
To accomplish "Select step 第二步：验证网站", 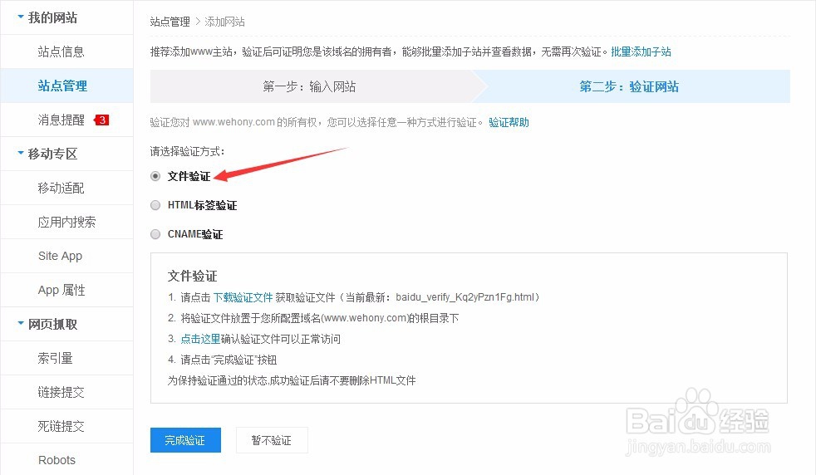I will coord(629,86).
